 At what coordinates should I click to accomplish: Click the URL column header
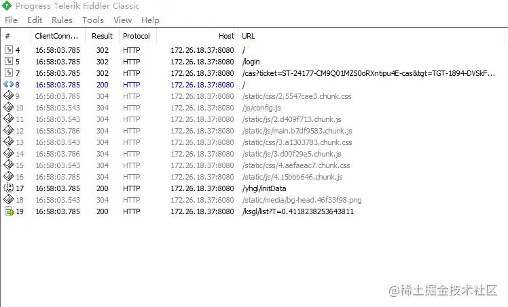click(x=249, y=36)
